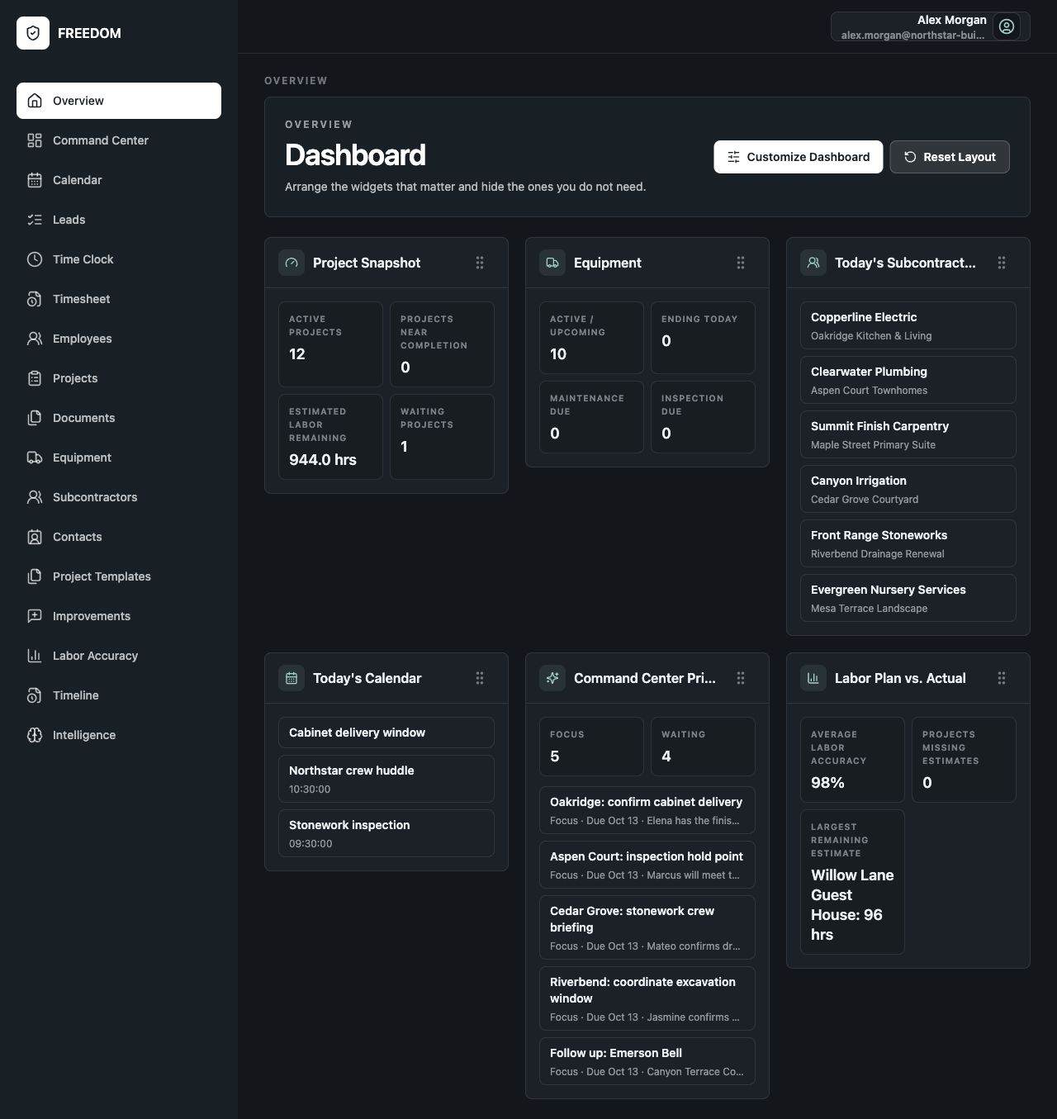Open Oakridge: confirm cabinet delivery task
Screen dimensions: 1057x1119
tap(647, 810)
